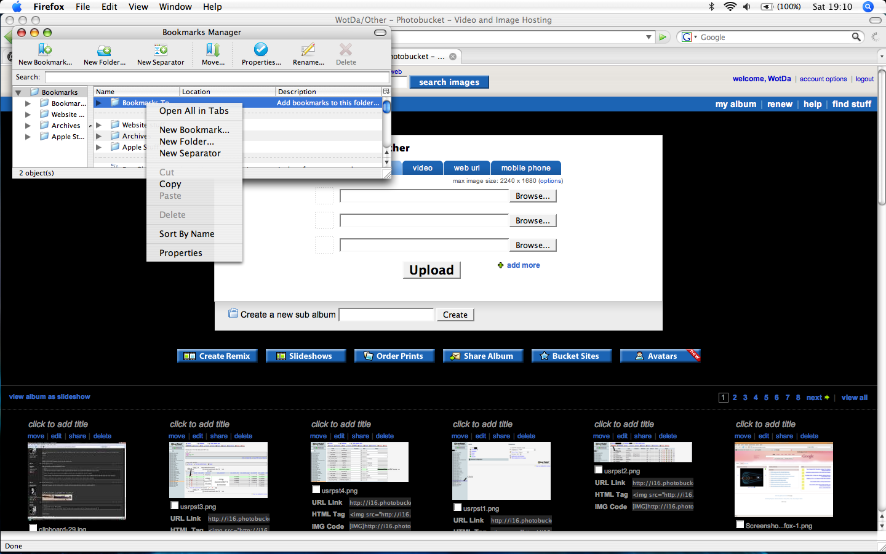Click the Order Prints button
Image resolution: width=886 pixels, height=554 pixels.
(394, 356)
